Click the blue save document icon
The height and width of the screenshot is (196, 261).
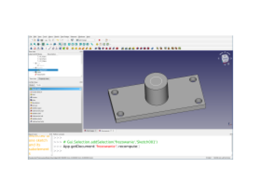(38, 40)
